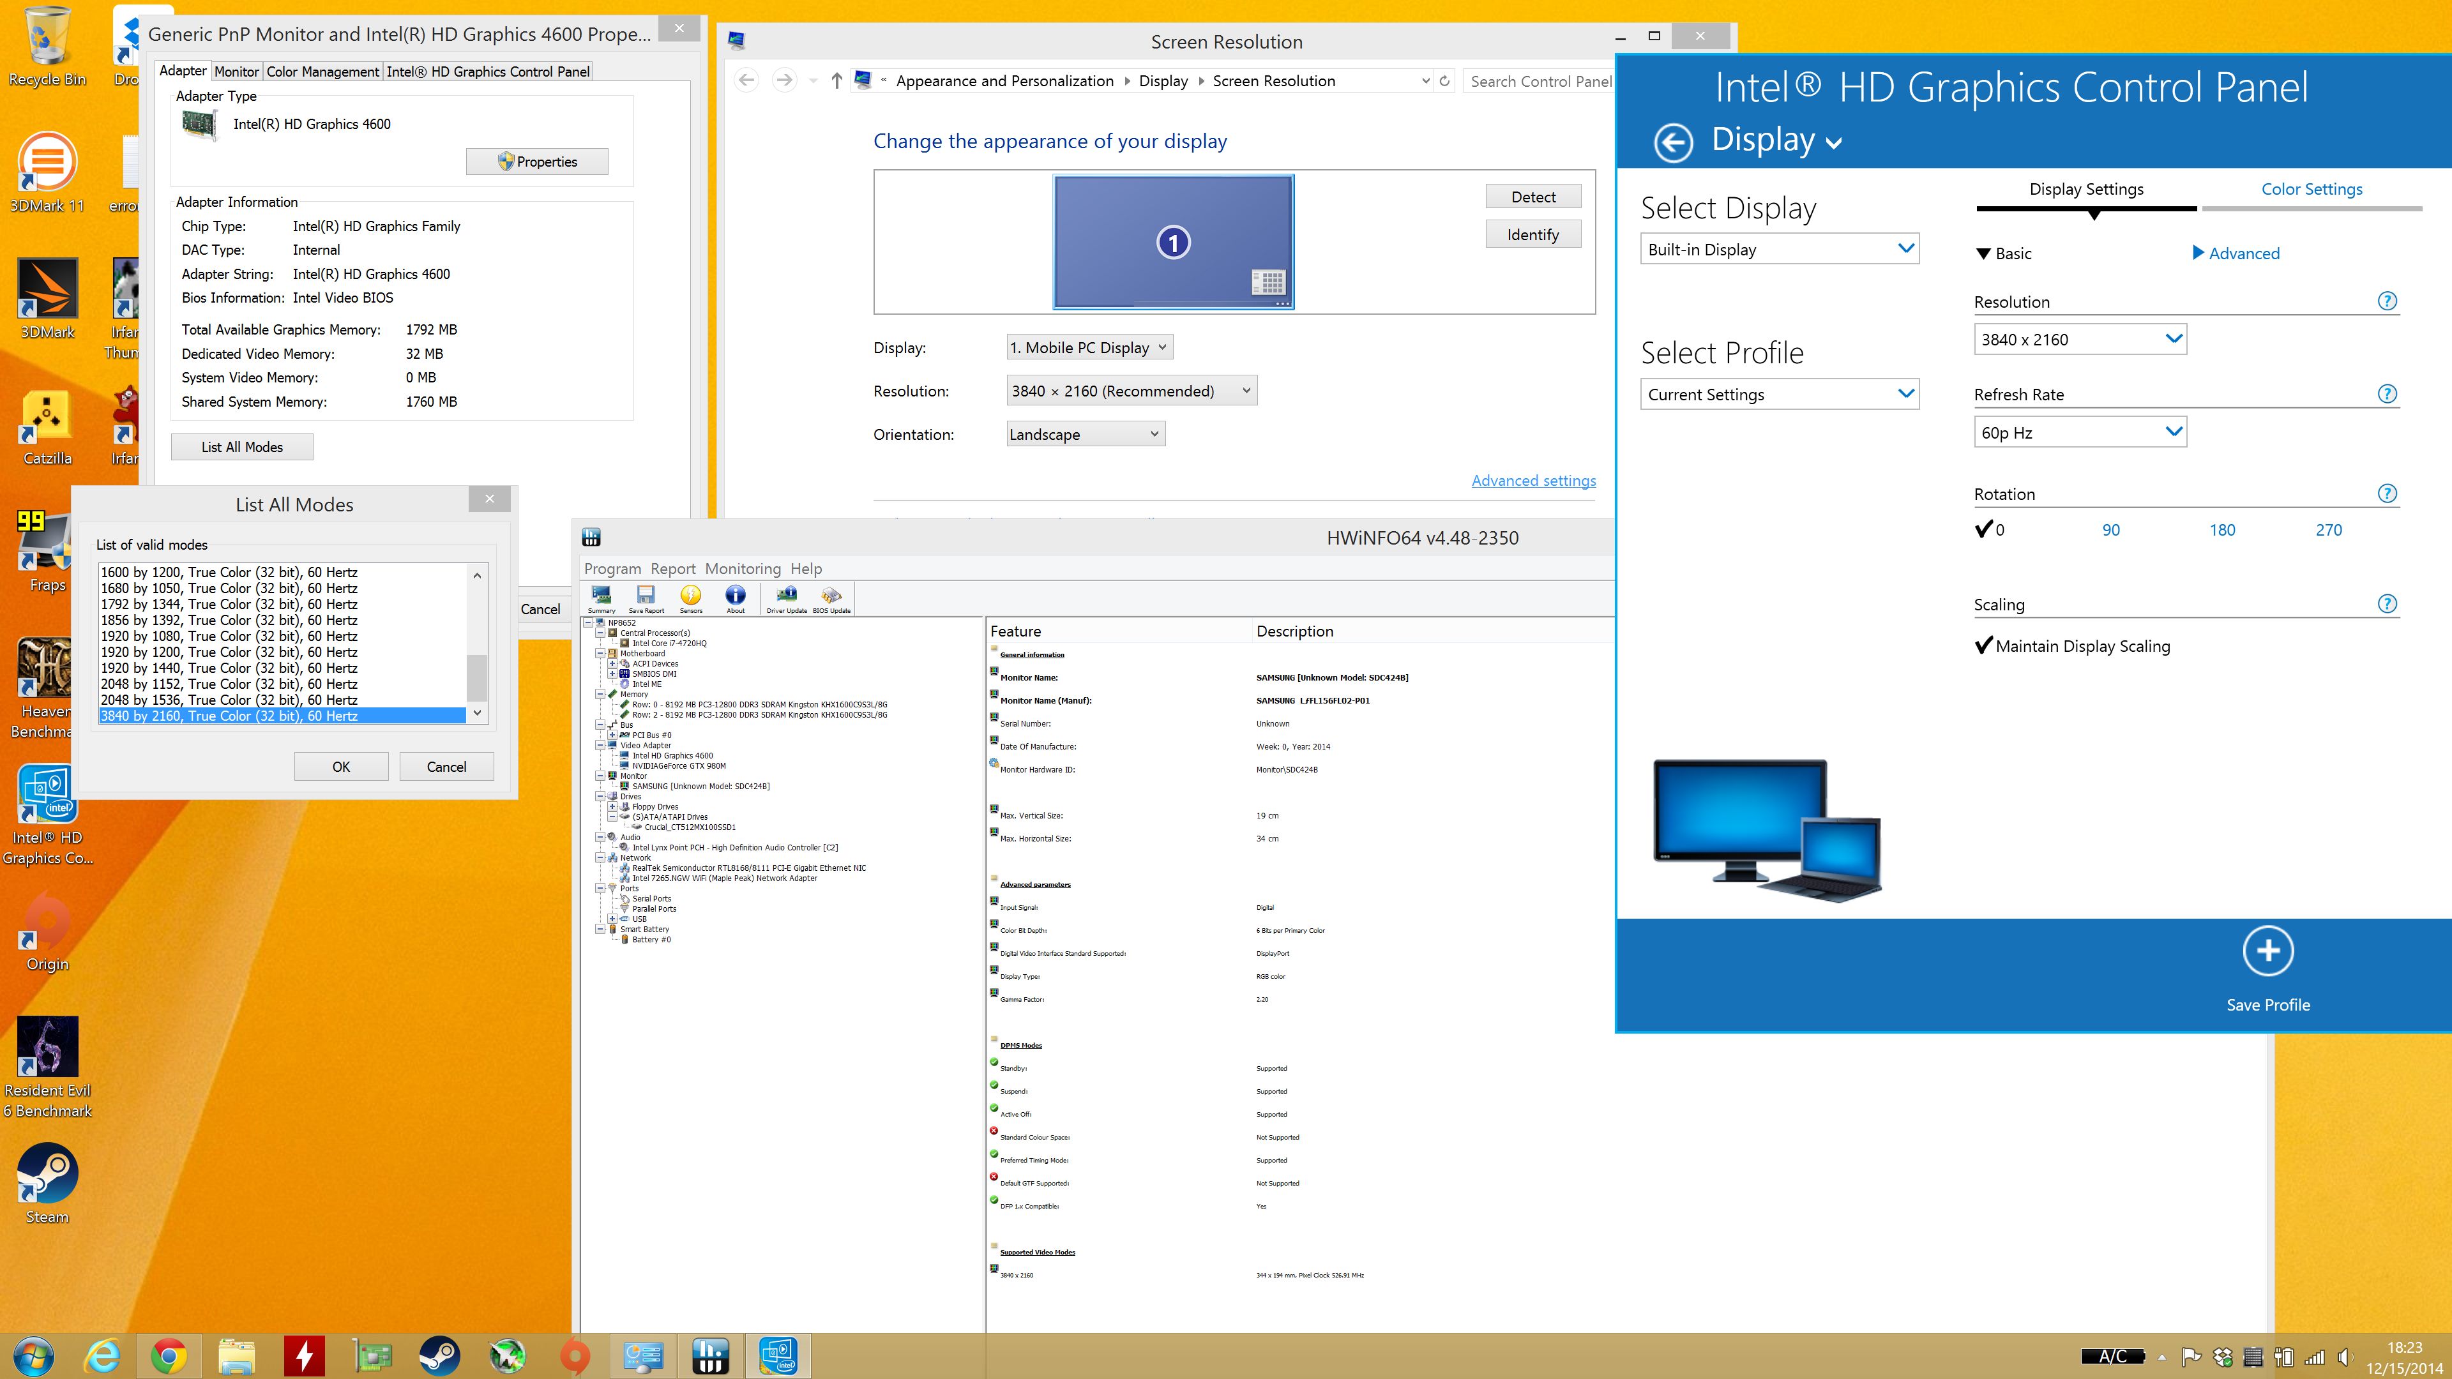Open the Select Profile dropdown
The width and height of the screenshot is (2452, 1379).
click(1779, 394)
